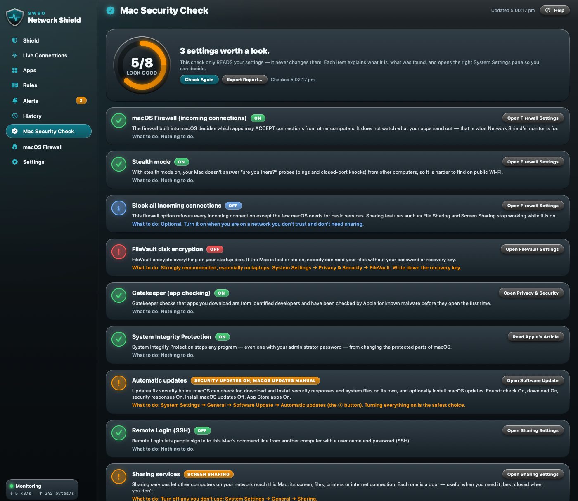578x501 pixels.
Task: Click the SCREEN SHARING status tag
Action: (x=208, y=474)
